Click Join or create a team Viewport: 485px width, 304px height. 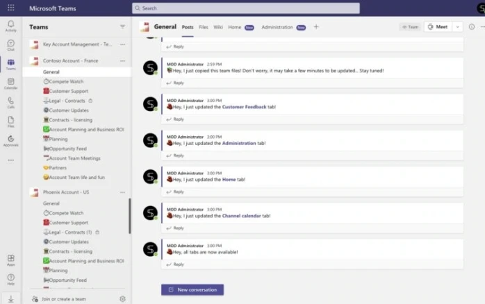63,298
